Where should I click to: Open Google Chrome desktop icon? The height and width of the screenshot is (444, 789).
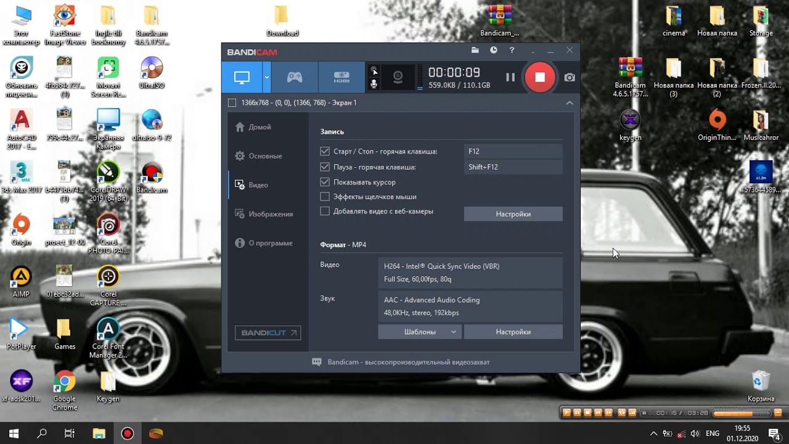[x=65, y=390]
